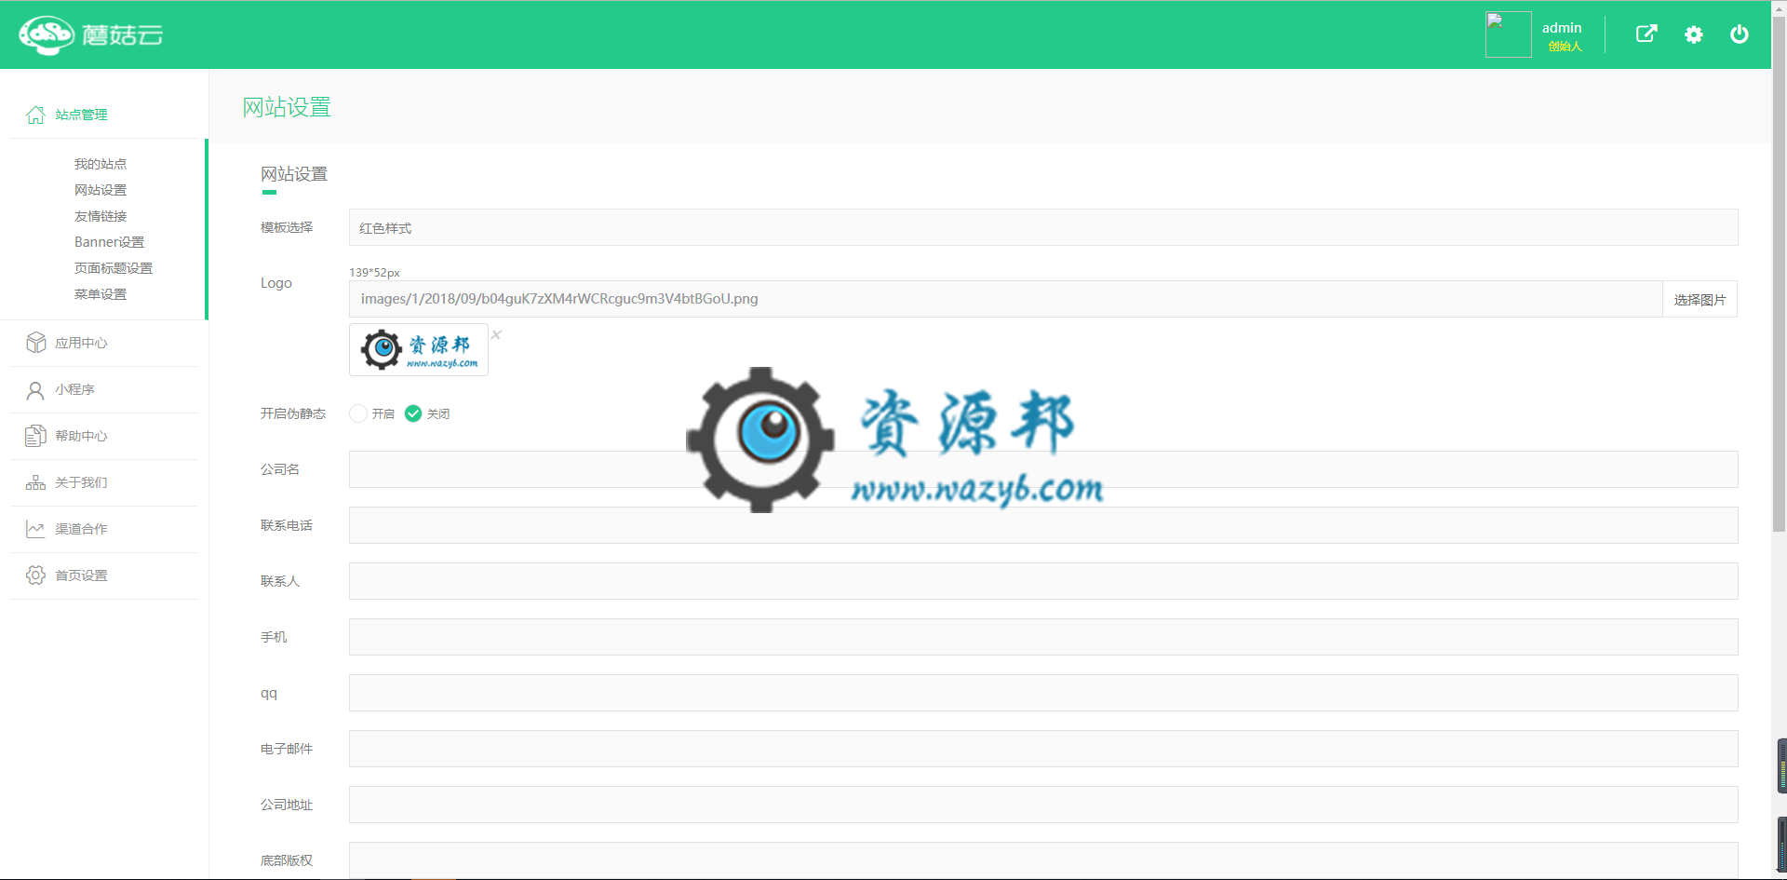Expand the 帮助中心 menu section
Screen dimensions: 1787x880
pos(104,436)
